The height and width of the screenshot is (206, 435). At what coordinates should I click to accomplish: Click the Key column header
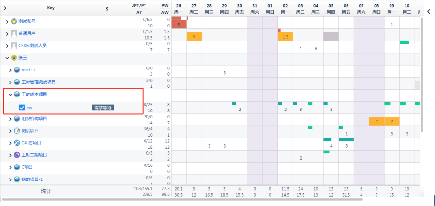point(51,8)
